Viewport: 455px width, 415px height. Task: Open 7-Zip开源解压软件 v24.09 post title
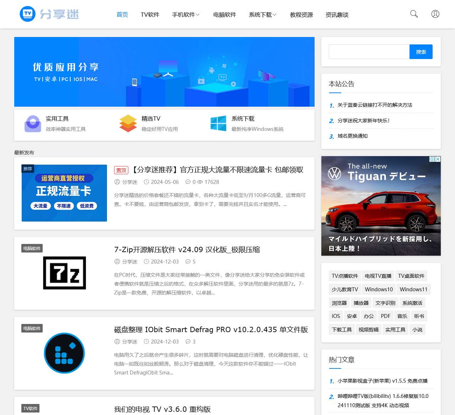pyautogui.click(x=187, y=250)
